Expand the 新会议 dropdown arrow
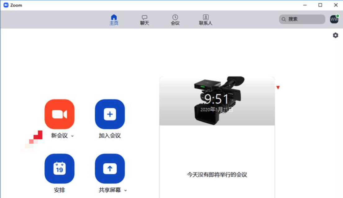 click(x=72, y=135)
